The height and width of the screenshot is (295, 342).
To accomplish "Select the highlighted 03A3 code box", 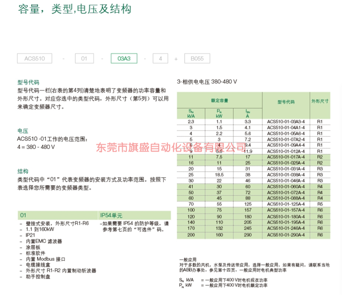I will click(124, 58).
